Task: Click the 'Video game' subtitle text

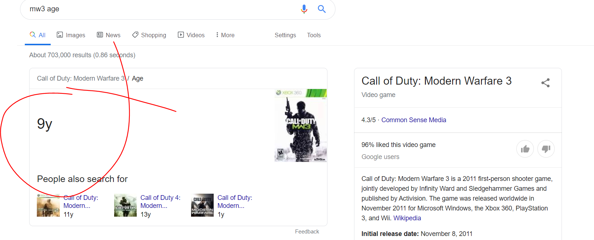Action: pyautogui.click(x=378, y=95)
